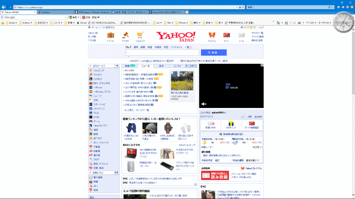Pick the green page theme color square

click(251, 27)
